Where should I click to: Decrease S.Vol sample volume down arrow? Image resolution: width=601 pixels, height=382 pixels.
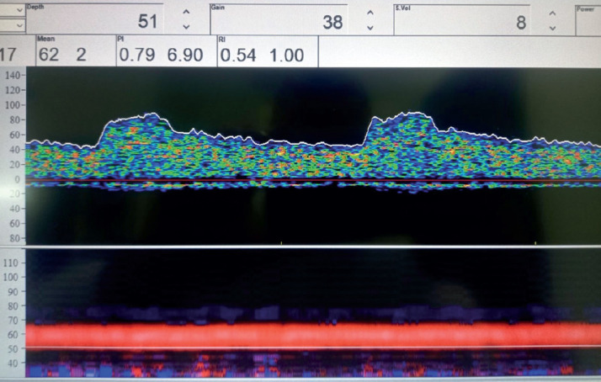point(552,29)
